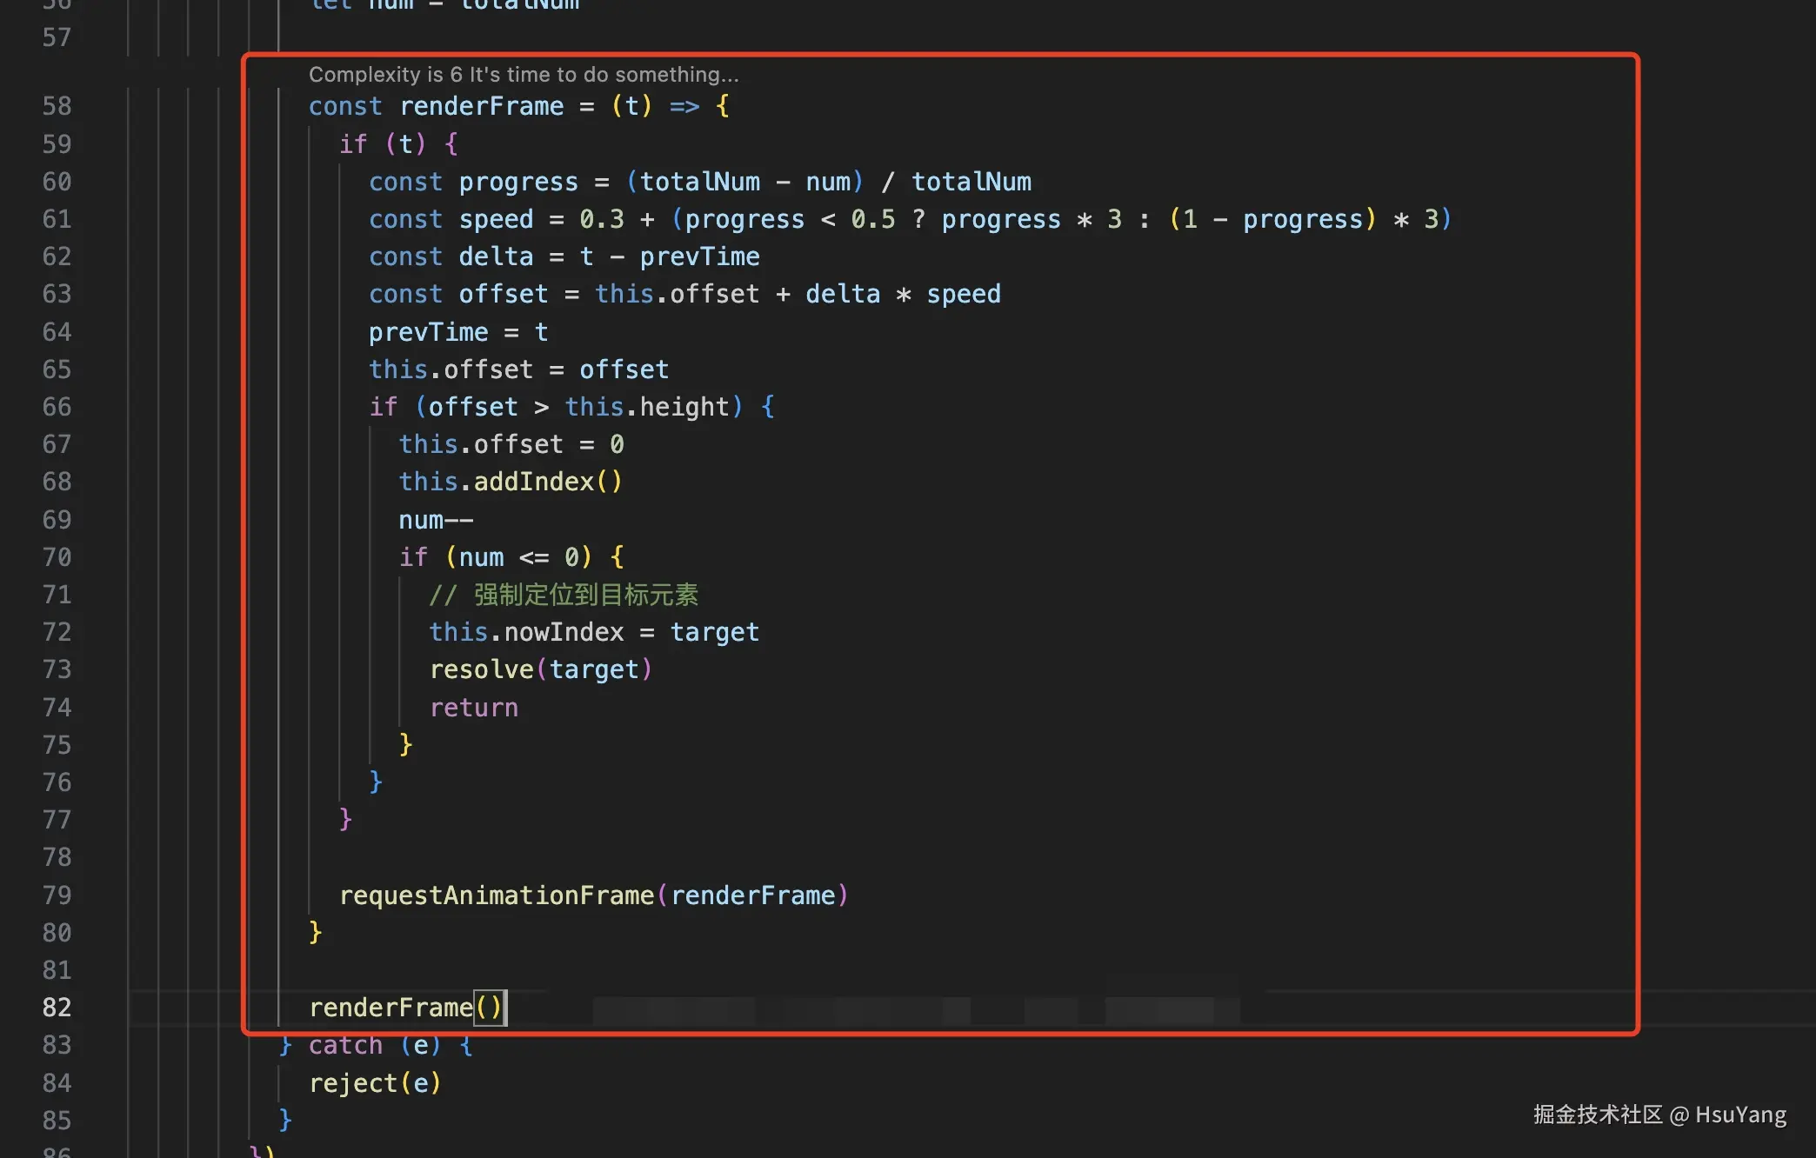This screenshot has width=1816, height=1158.
Task: Click the renderFrame function name declaration
Action: tap(481, 106)
